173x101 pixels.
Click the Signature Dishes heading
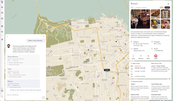[138, 81]
